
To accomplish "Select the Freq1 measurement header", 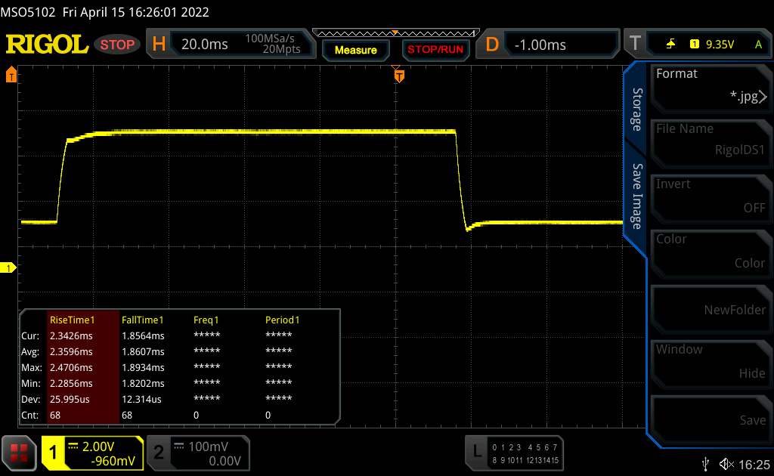I will [206, 320].
